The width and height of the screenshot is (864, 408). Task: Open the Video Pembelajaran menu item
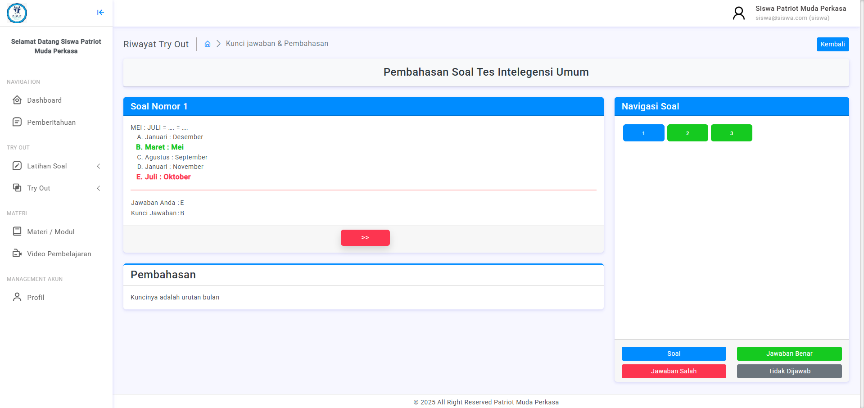click(x=56, y=254)
